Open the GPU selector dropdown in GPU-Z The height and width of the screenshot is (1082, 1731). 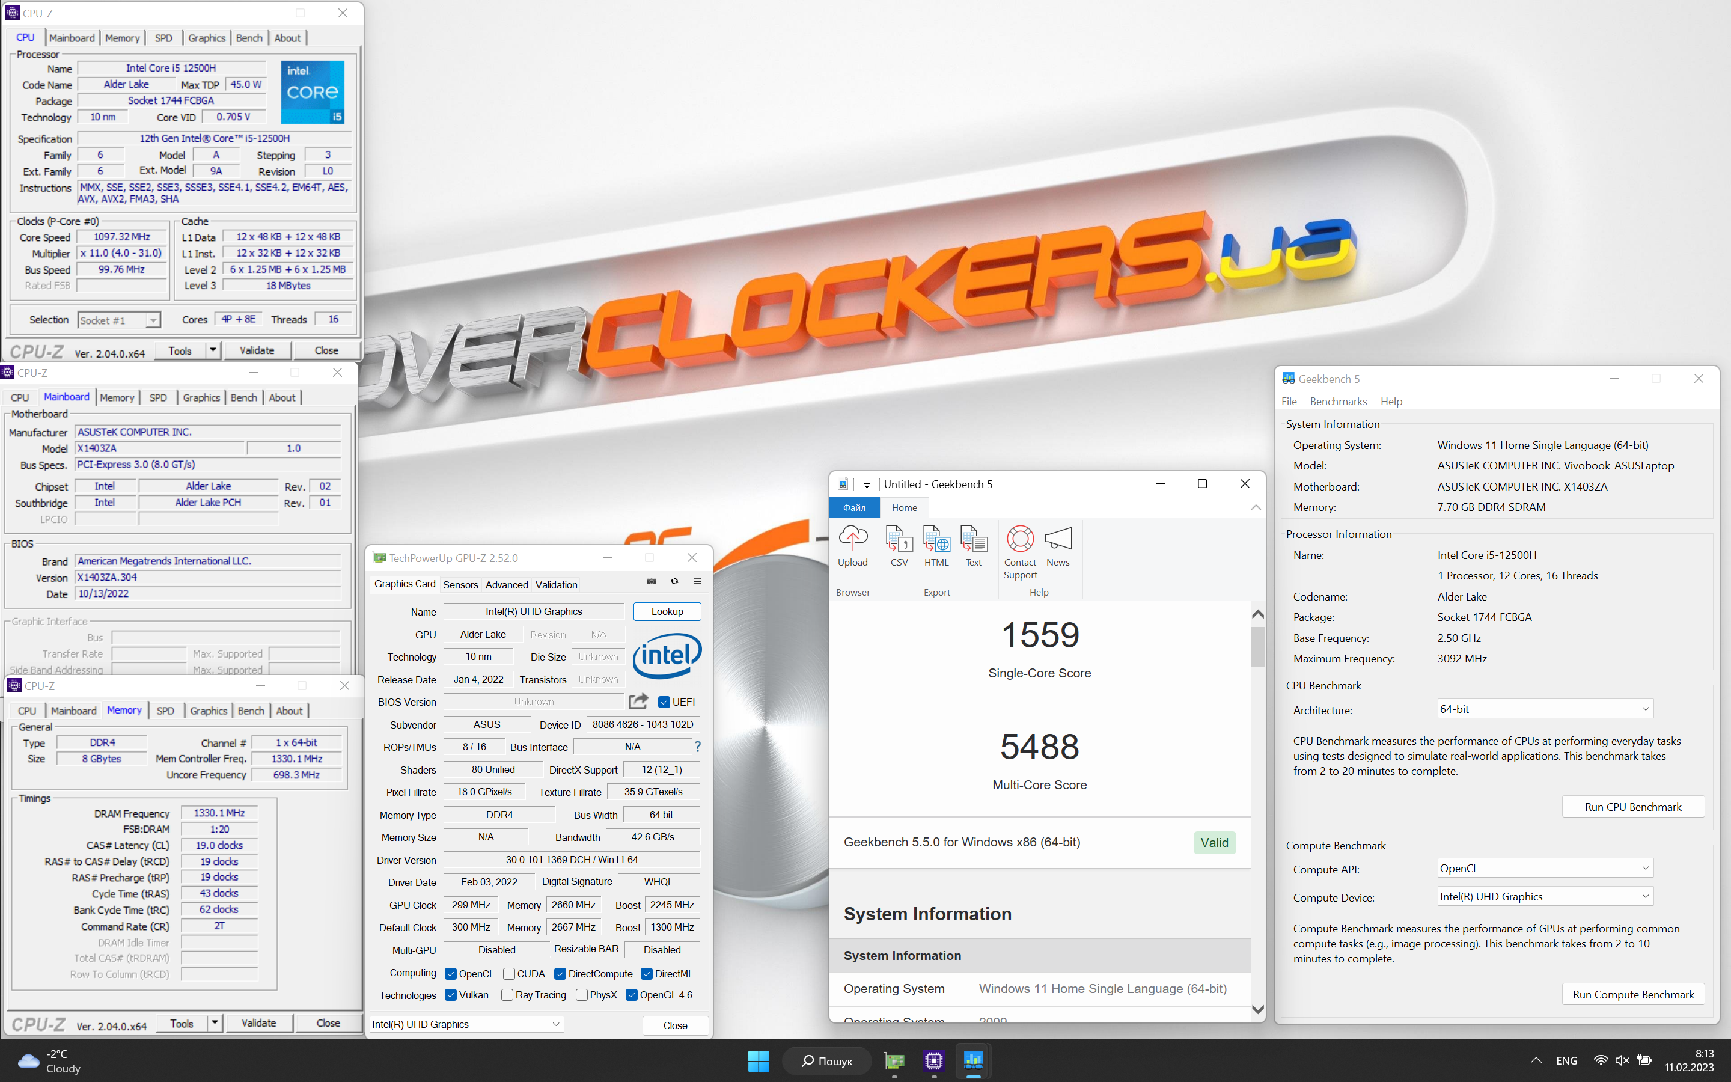click(467, 1024)
